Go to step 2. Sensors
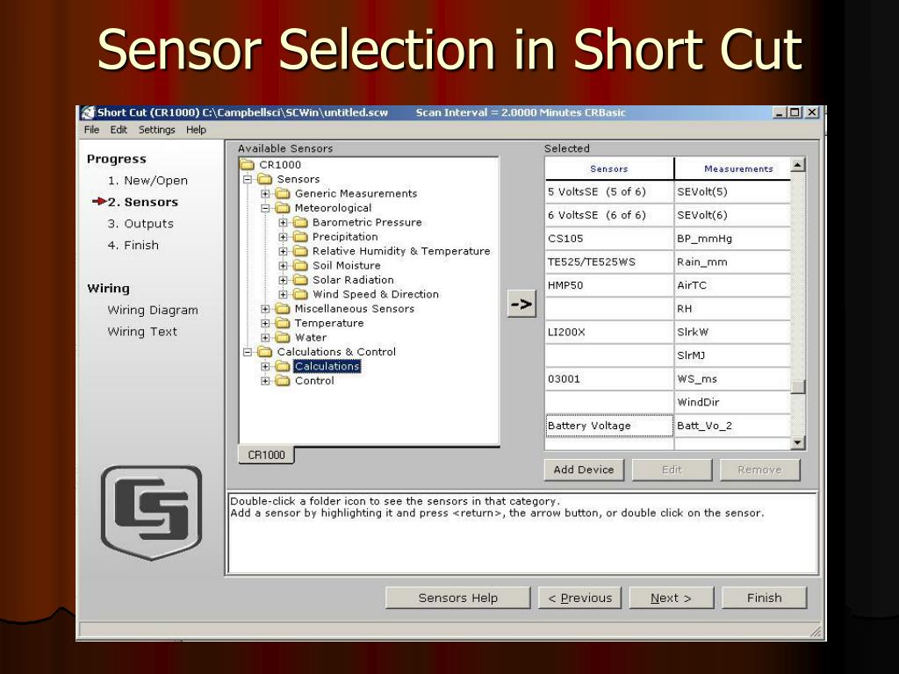The image size is (899, 674). (x=143, y=202)
